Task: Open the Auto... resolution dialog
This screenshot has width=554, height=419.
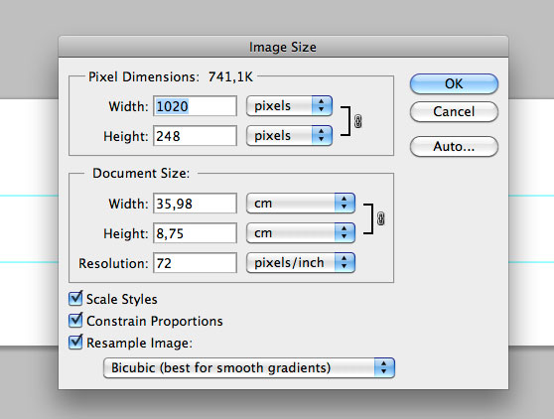Action: [x=454, y=146]
